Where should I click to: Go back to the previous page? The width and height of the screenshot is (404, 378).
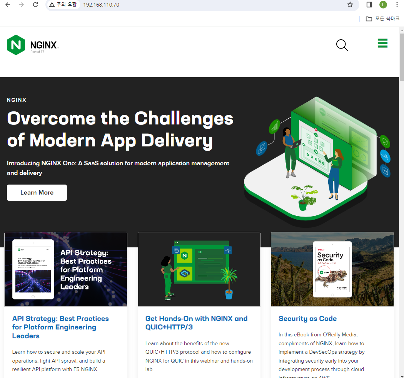[8, 5]
